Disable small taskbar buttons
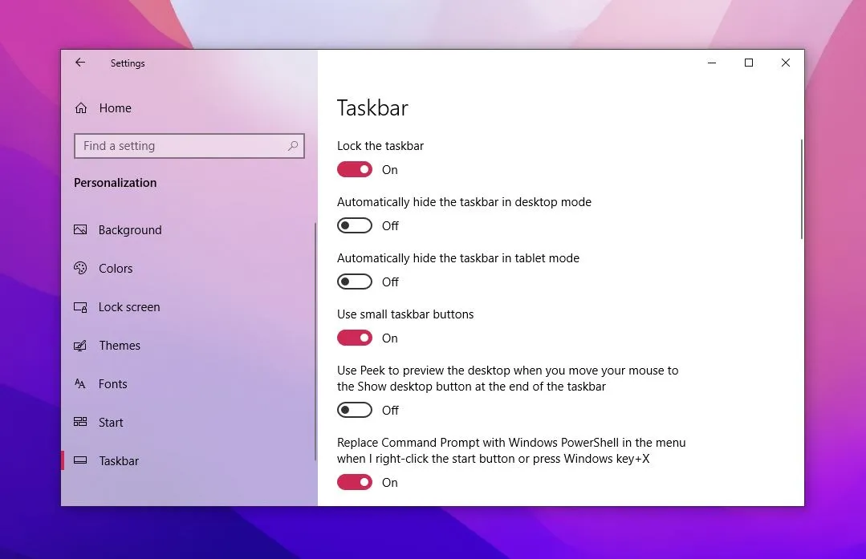 (x=355, y=338)
